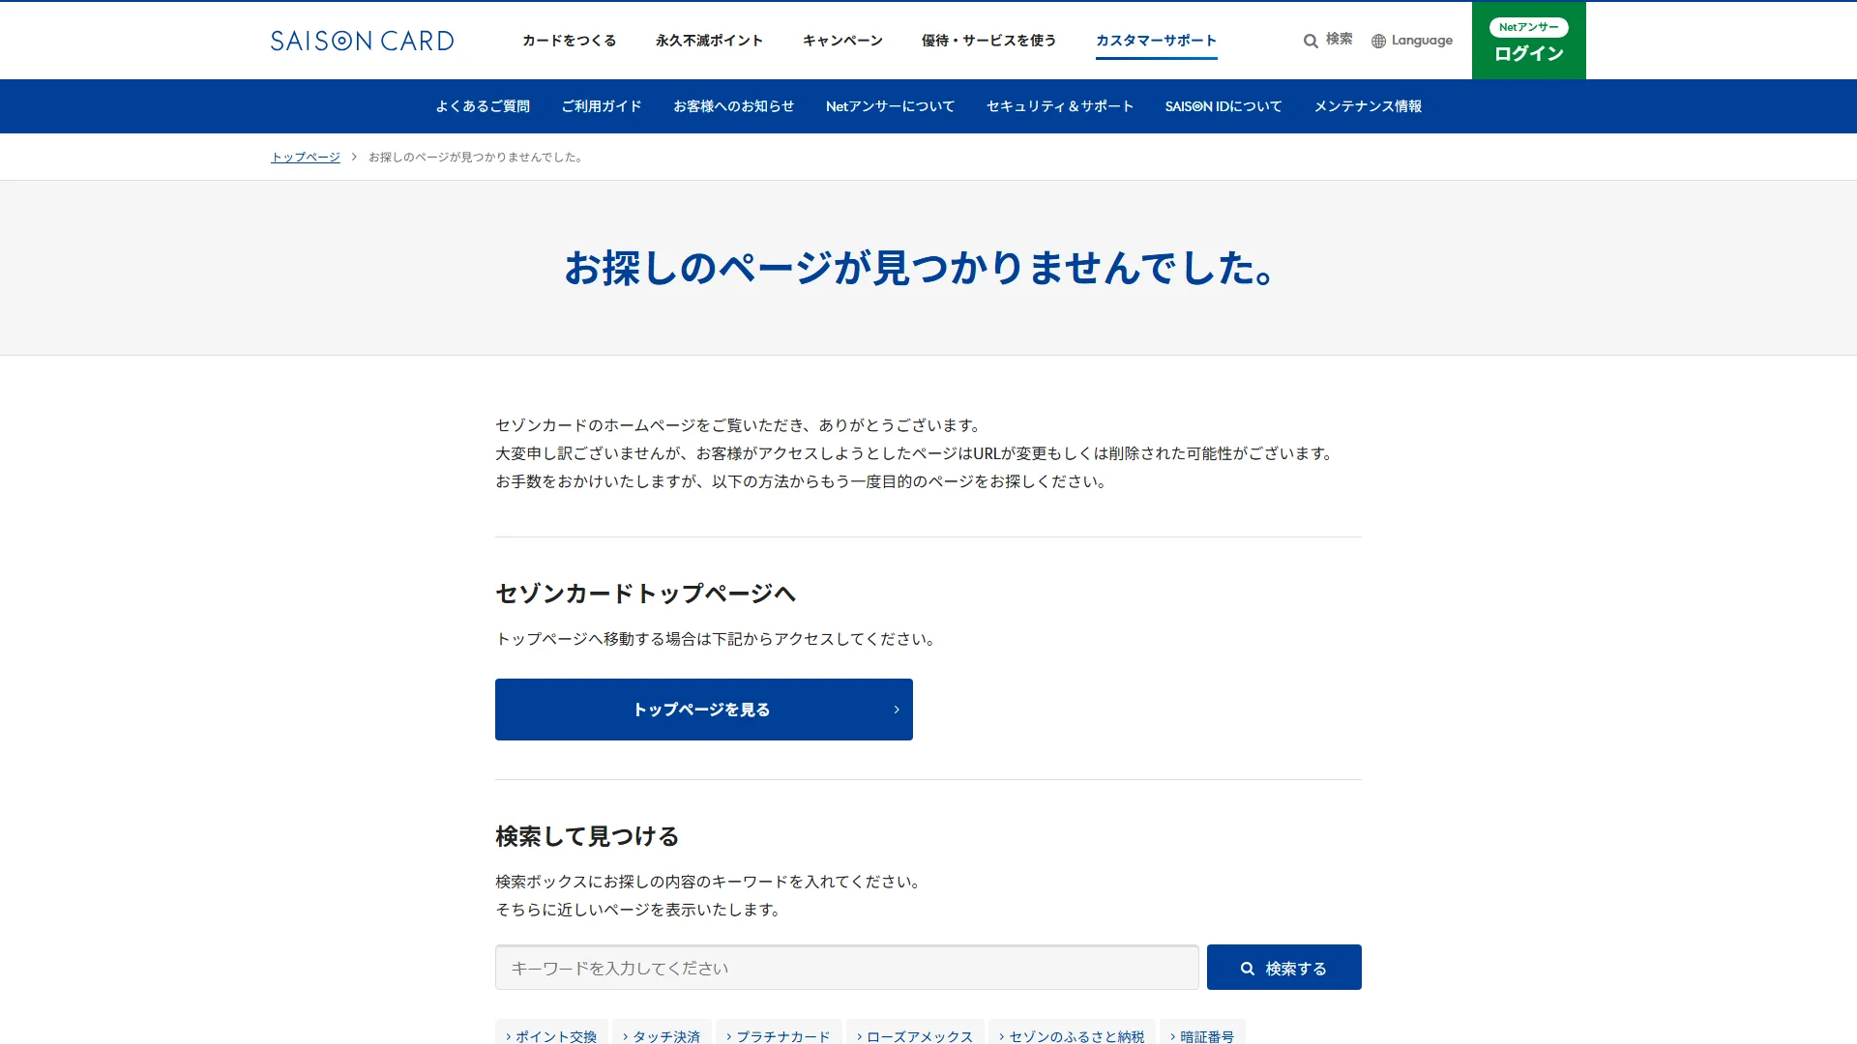The height and width of the screenshot is (1044, 1857).
Task: Click the Language text in header
Action: [x=1422, y=41]
